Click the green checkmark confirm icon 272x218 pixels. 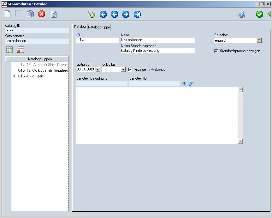click(x=260, y=14)
